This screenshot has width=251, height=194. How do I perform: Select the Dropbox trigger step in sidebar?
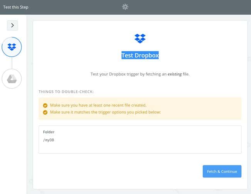[12, 47]
